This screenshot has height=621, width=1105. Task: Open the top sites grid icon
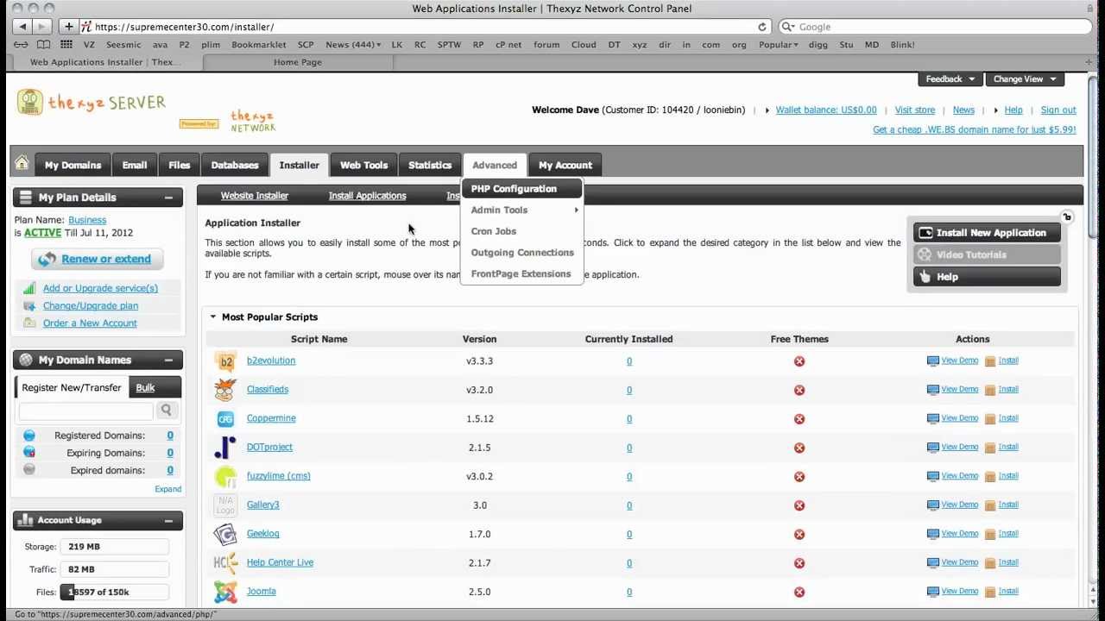coord(66,44)
